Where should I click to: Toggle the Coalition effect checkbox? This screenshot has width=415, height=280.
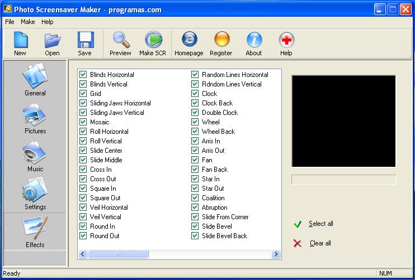tap(195, 198)
